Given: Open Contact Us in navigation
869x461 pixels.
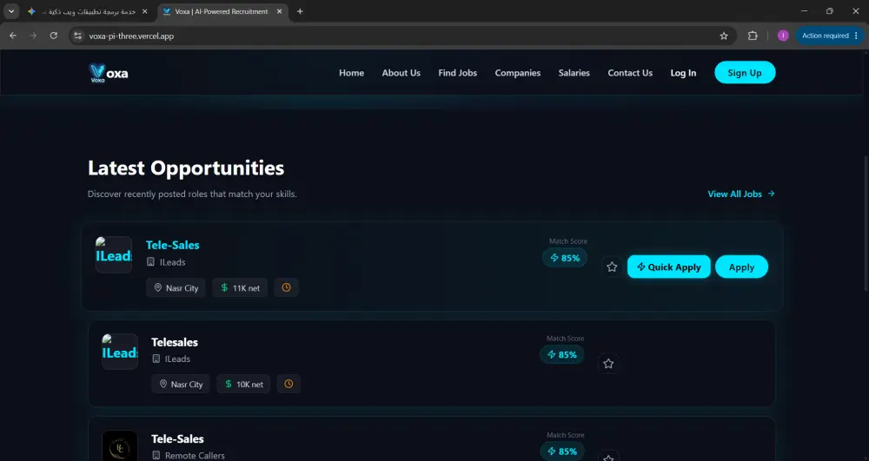Looking at the screenshot, I should coord(630,73).
